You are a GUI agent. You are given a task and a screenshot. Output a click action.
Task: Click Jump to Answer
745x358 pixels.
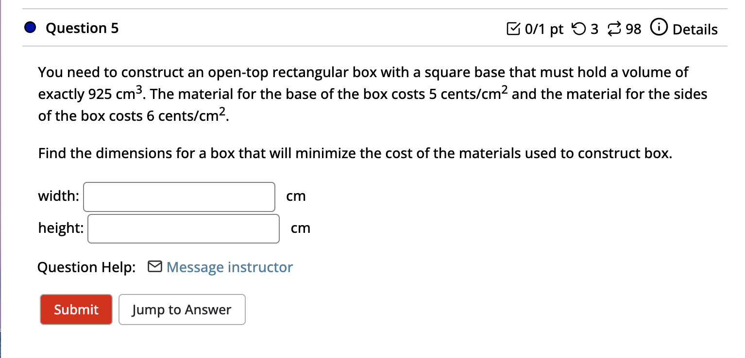182,309
